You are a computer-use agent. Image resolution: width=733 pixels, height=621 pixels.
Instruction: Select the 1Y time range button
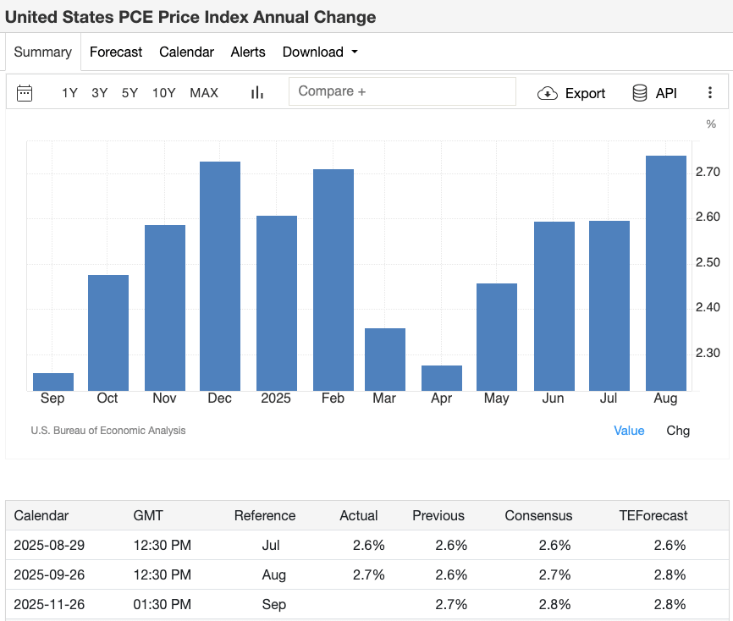69,93
